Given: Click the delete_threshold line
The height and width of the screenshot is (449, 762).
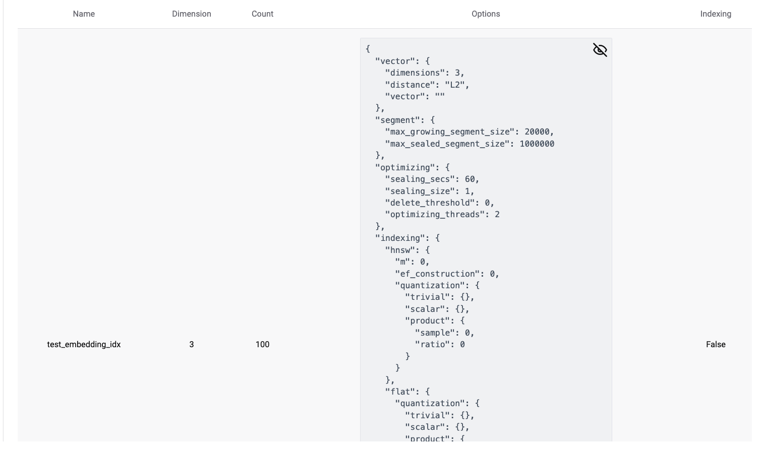Looking at the screenshot, I should point(439,203).
